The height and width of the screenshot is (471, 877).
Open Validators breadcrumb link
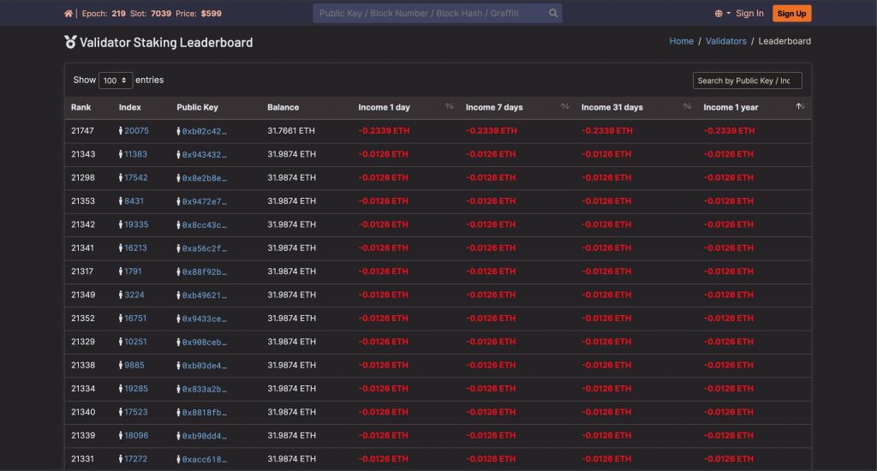[x=726, y=41]
